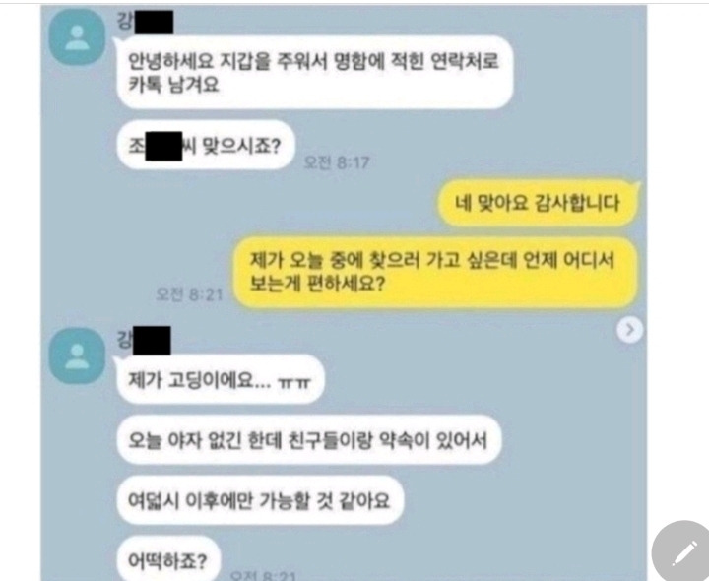Tap the pencil edit floating button
This screenshot has height=581, width=709.
[x=682, y=552]
